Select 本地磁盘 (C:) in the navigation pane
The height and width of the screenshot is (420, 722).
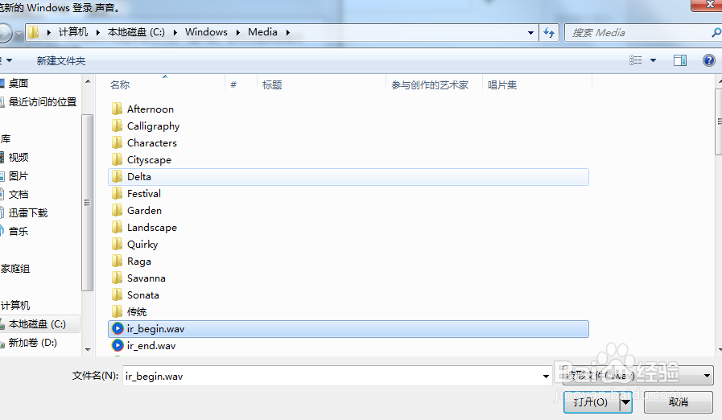pos(37,324)
